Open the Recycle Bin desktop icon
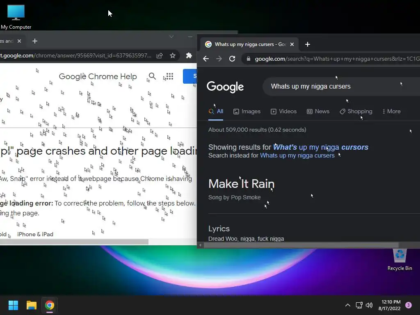Screen dimensions: 420x315 click(399, 260)
